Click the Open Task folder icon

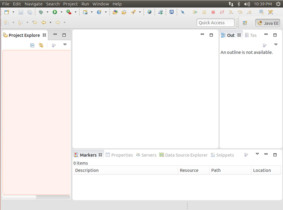[124, 12]
